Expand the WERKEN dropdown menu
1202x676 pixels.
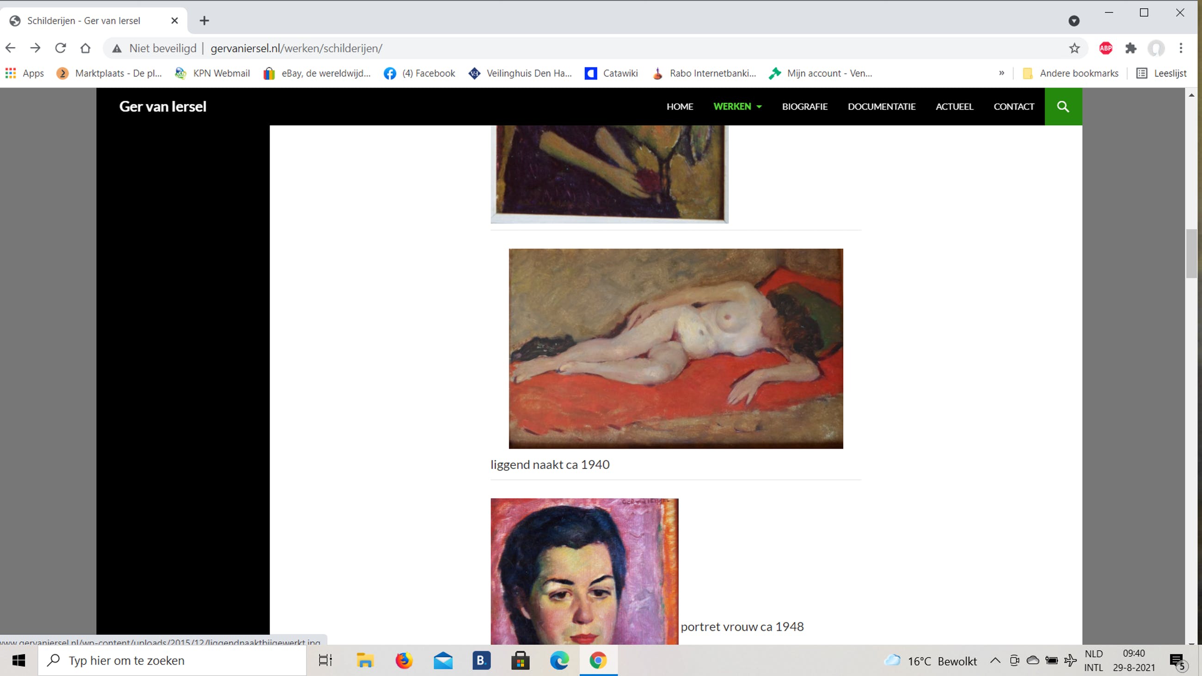coord(737,106)
